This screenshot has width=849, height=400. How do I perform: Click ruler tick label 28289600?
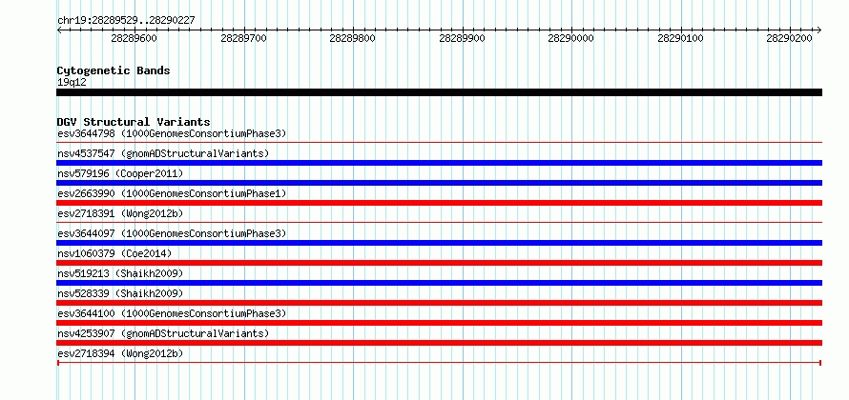coord(134,38)
